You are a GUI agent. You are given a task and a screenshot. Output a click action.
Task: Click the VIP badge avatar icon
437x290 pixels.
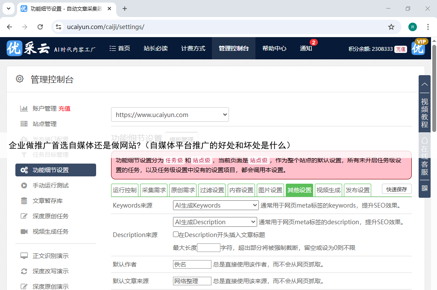point(418,48)
